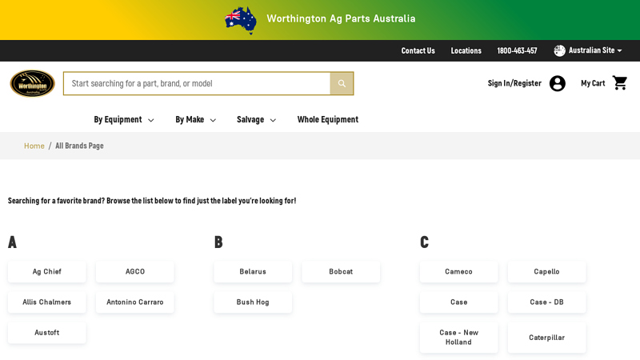
Task: Select the Caterpillar brand
Action: 547,338
